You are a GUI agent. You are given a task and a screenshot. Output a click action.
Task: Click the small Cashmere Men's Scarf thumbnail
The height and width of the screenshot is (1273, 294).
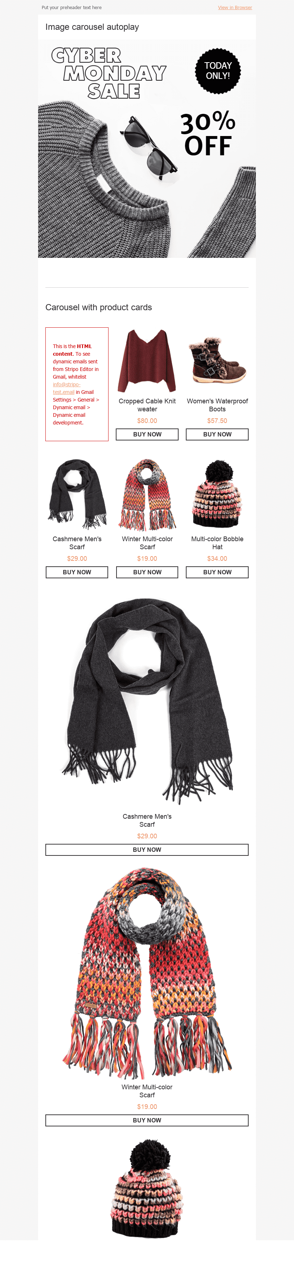(x=77, y=495)
